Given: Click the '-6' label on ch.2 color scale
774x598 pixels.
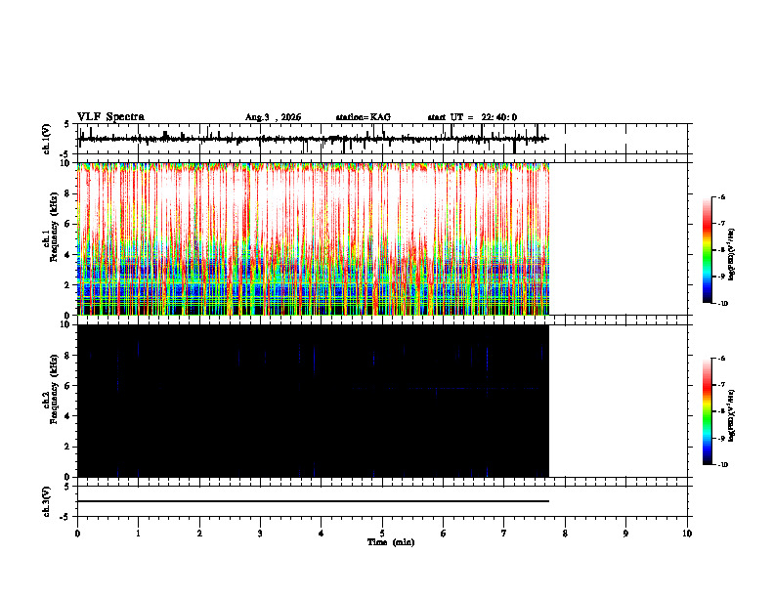Looking at the screenshot, I should (x=721, y=359).
